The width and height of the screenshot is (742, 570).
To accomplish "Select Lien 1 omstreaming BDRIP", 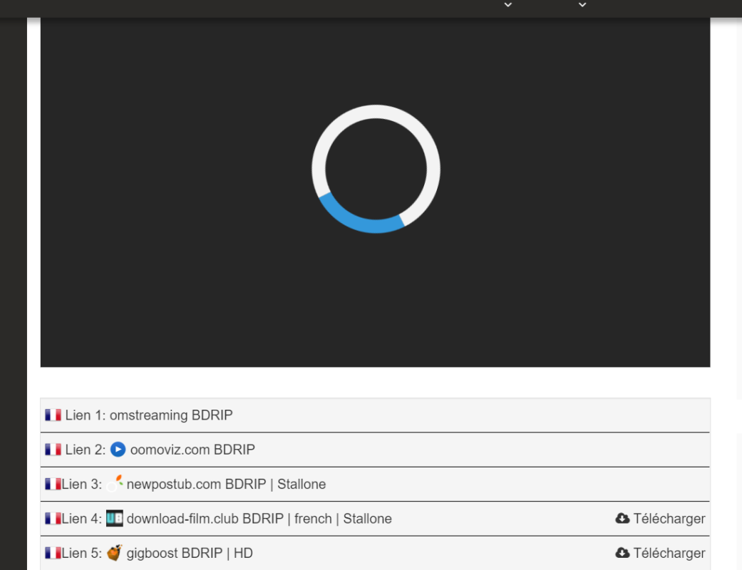I will (x=375, y=415).
